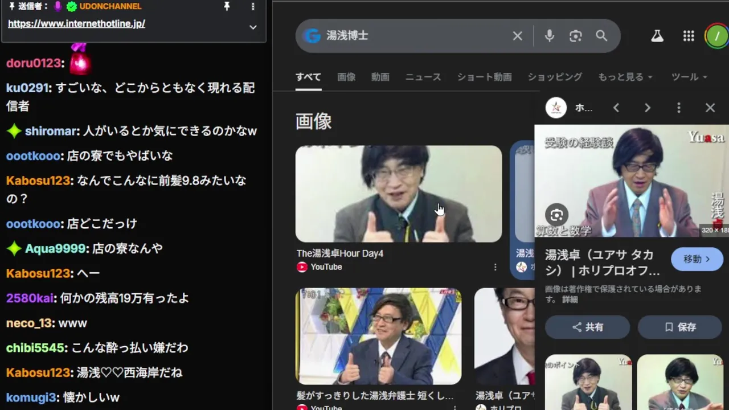Screen dimensions: 729x410
Task: Open the lower-right related image in preview panel
Action: coord(680,382)
